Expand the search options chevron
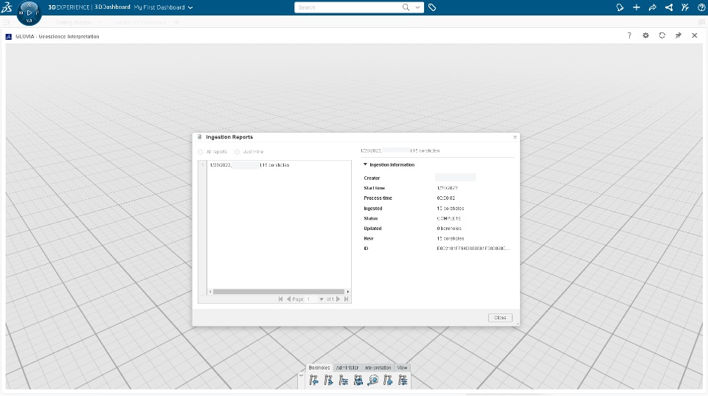This screenshot has height=396, width=708. pyautogui.click(x=417, y=7)
